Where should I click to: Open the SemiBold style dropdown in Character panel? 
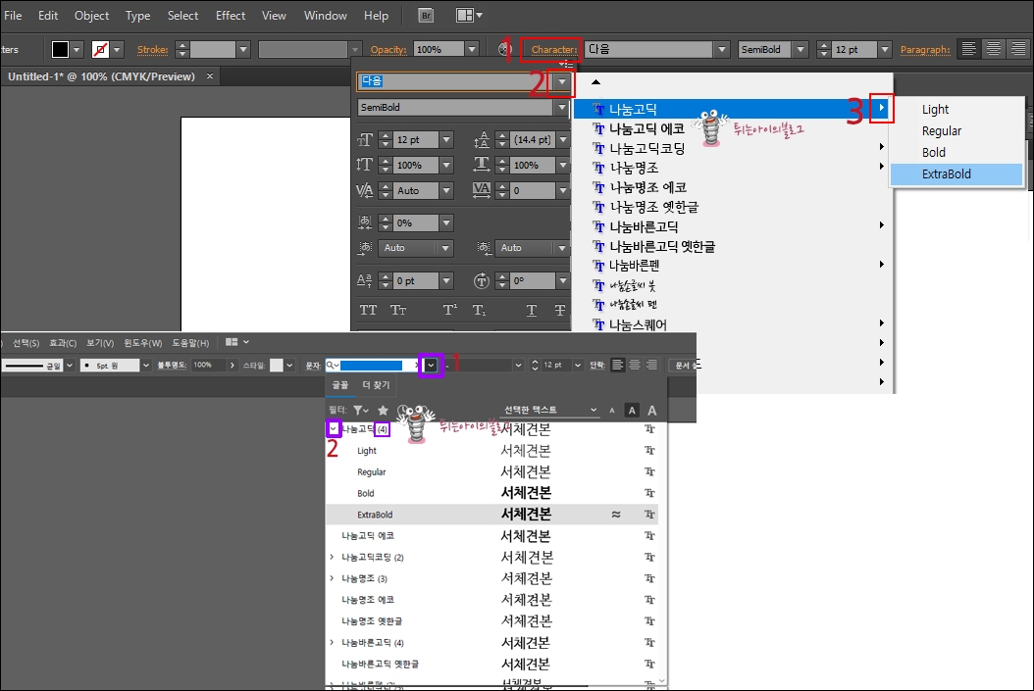[x=562, y=108]
